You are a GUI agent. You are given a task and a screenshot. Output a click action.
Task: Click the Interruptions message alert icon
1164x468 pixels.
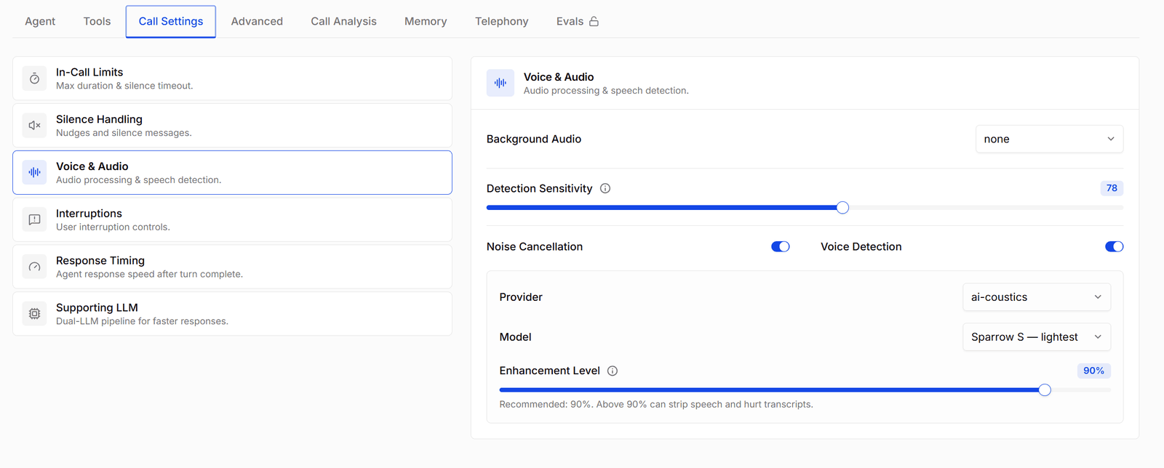34,219
